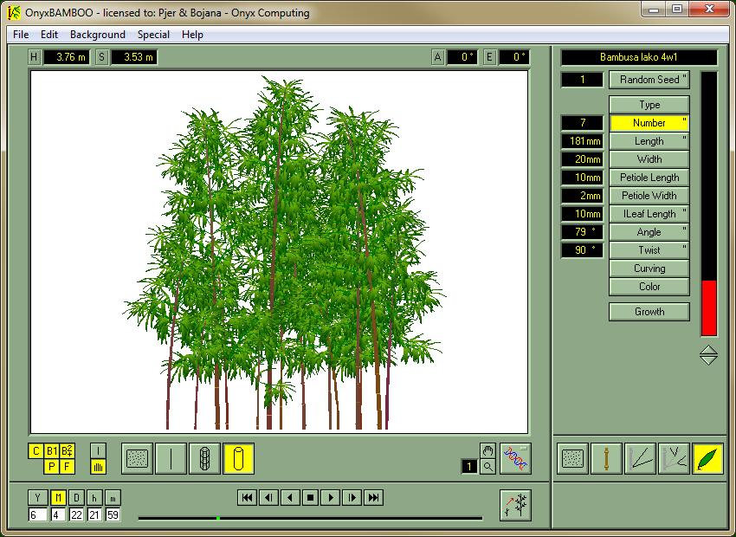This screenshot has height=537, width=736.
Task: Select the culm stem parameters icon
Action: point(606,458)
